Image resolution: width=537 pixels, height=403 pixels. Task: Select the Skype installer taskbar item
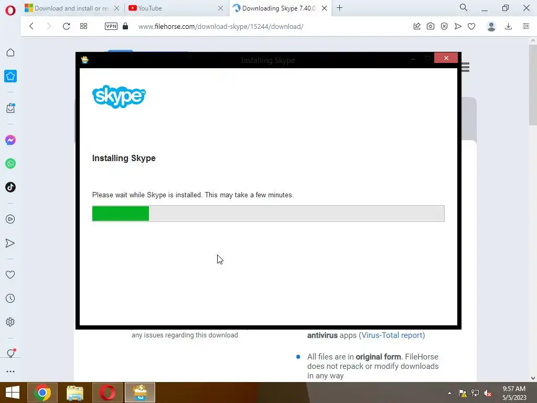tap(139, 393)
